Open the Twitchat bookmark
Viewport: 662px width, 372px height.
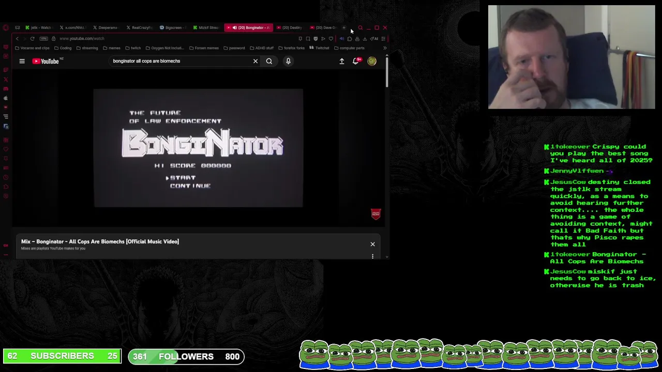[319, 48]
